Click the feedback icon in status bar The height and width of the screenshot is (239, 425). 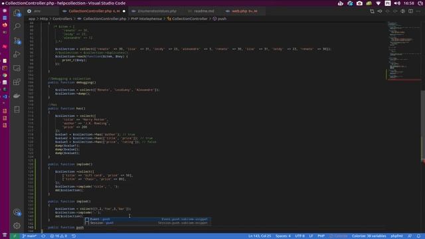click(x=410, y=236)
